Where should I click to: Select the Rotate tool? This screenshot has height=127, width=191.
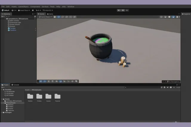(63, 17)
